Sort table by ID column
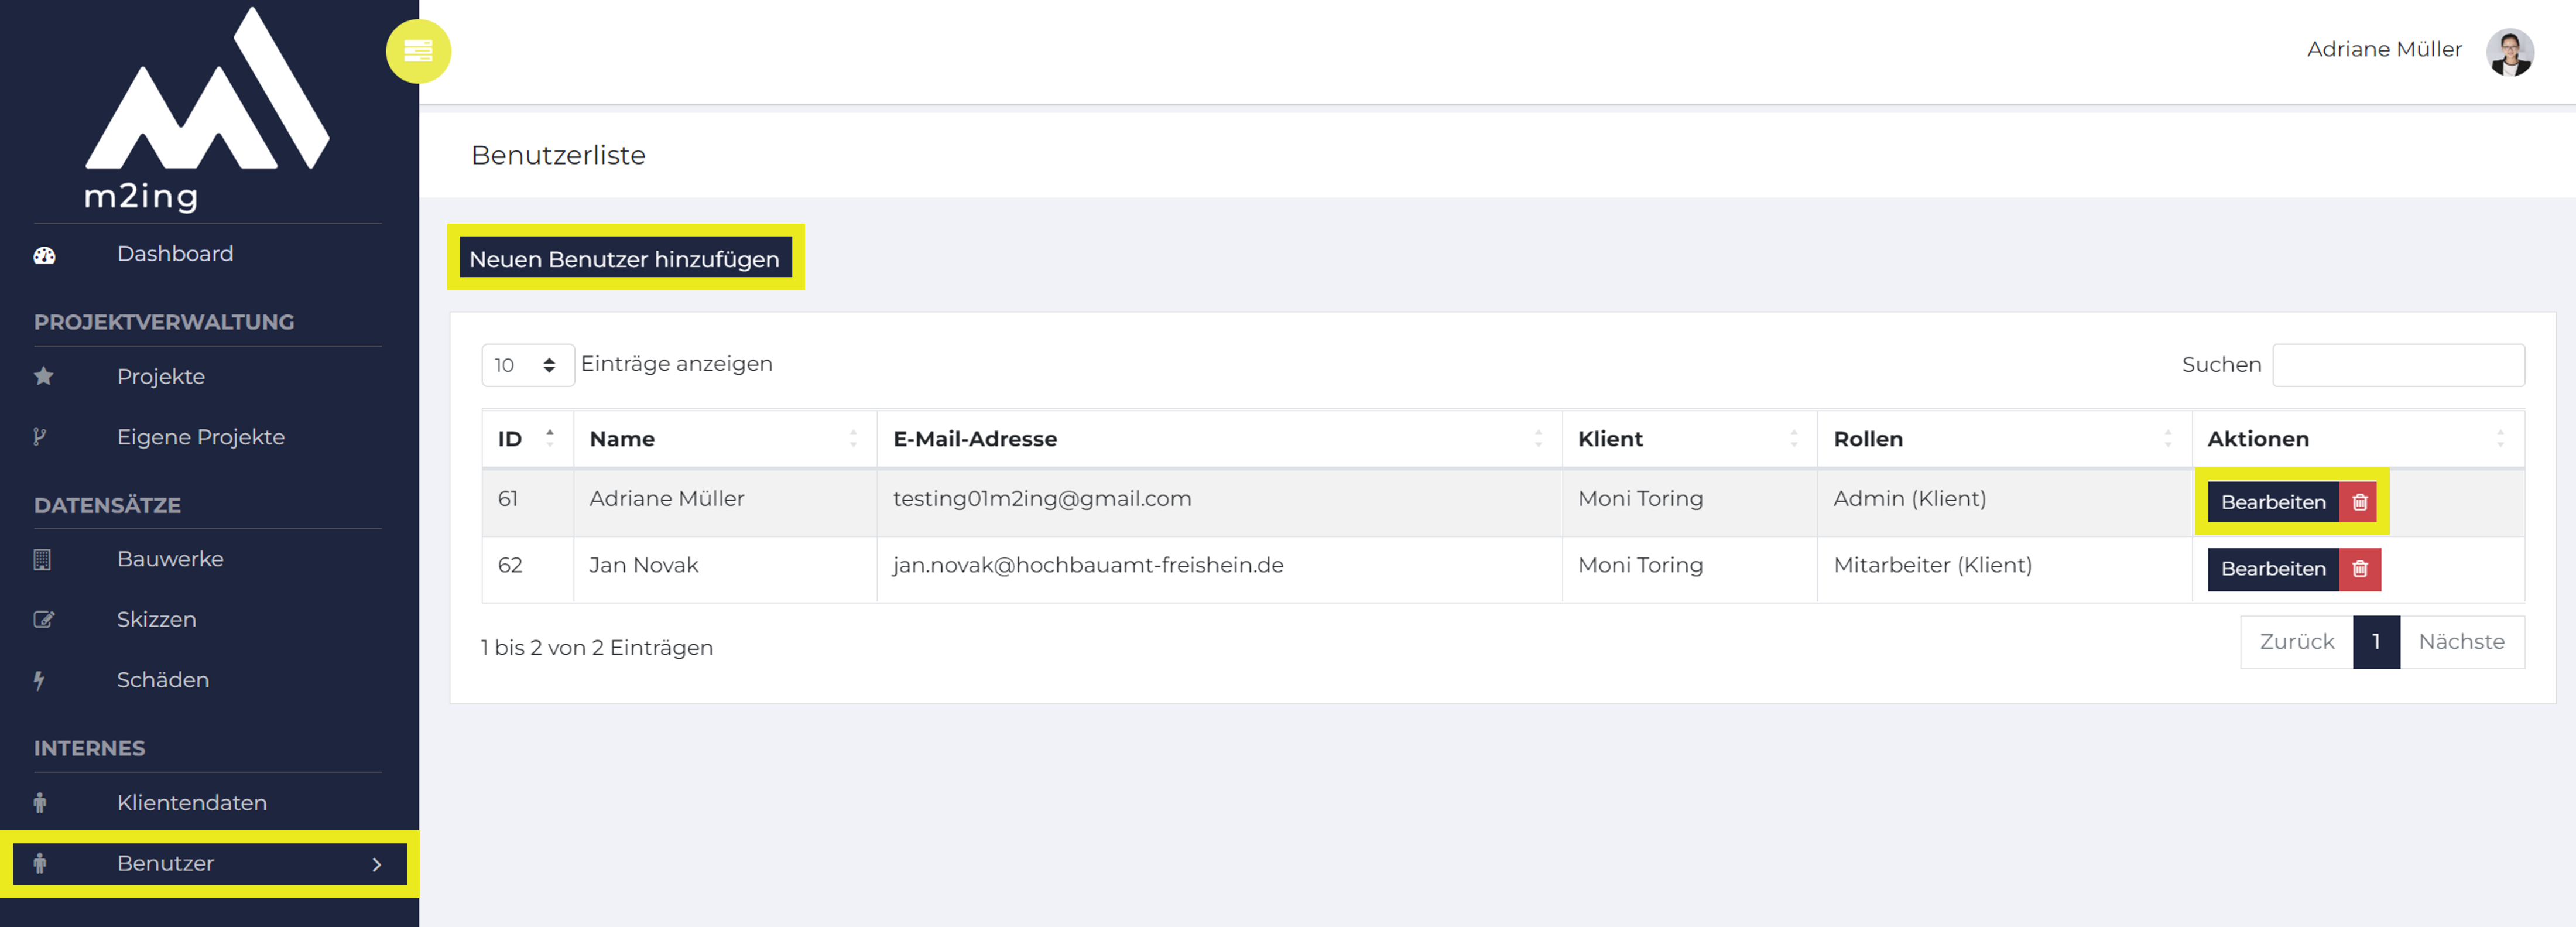The width and height of the screenshot is (2576, 927). coord(527,439)
